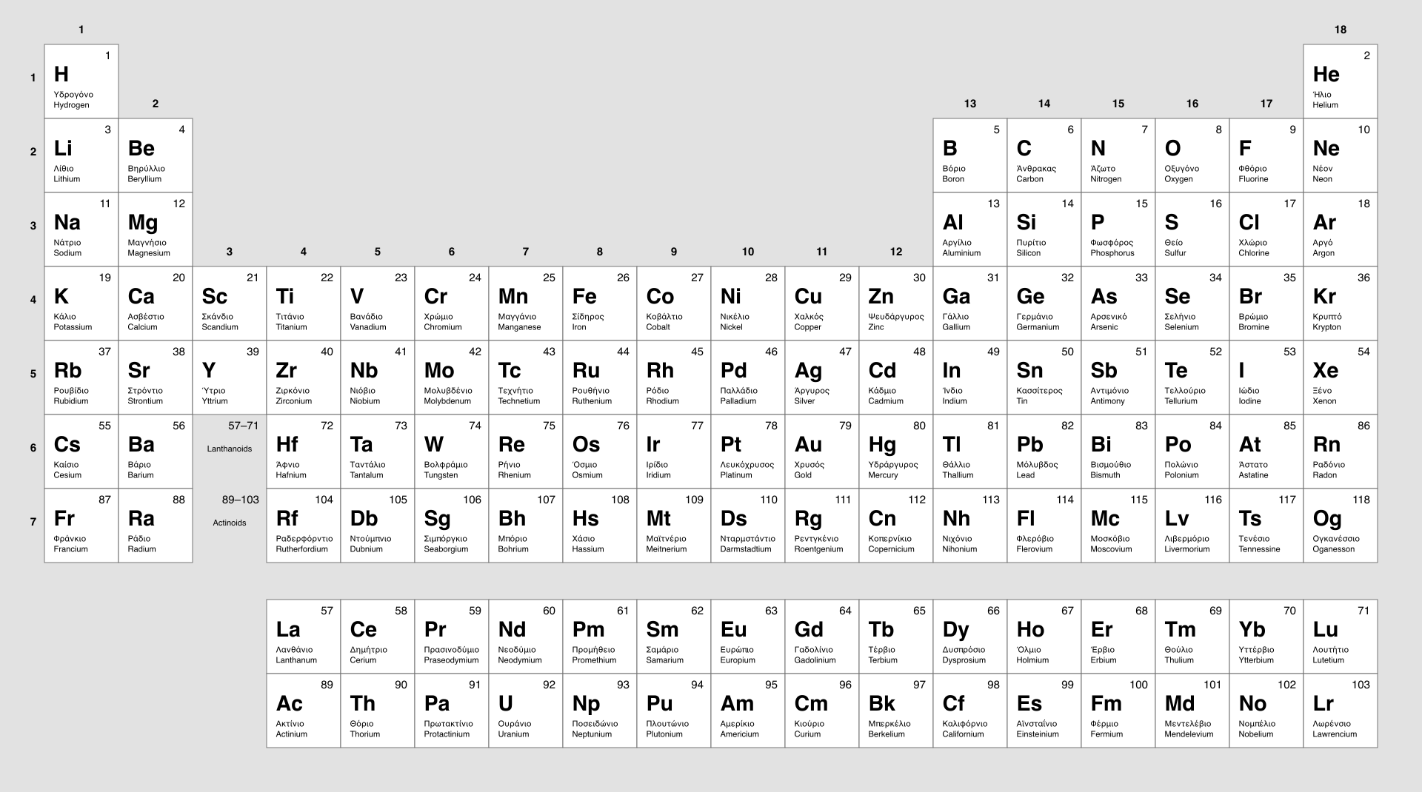1422x792 pixels.
Task: Click the period 7 row label
Action: click(x=33, y=522)
